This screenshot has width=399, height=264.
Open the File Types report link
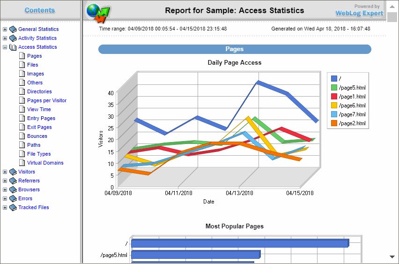[x=39, y=154]
